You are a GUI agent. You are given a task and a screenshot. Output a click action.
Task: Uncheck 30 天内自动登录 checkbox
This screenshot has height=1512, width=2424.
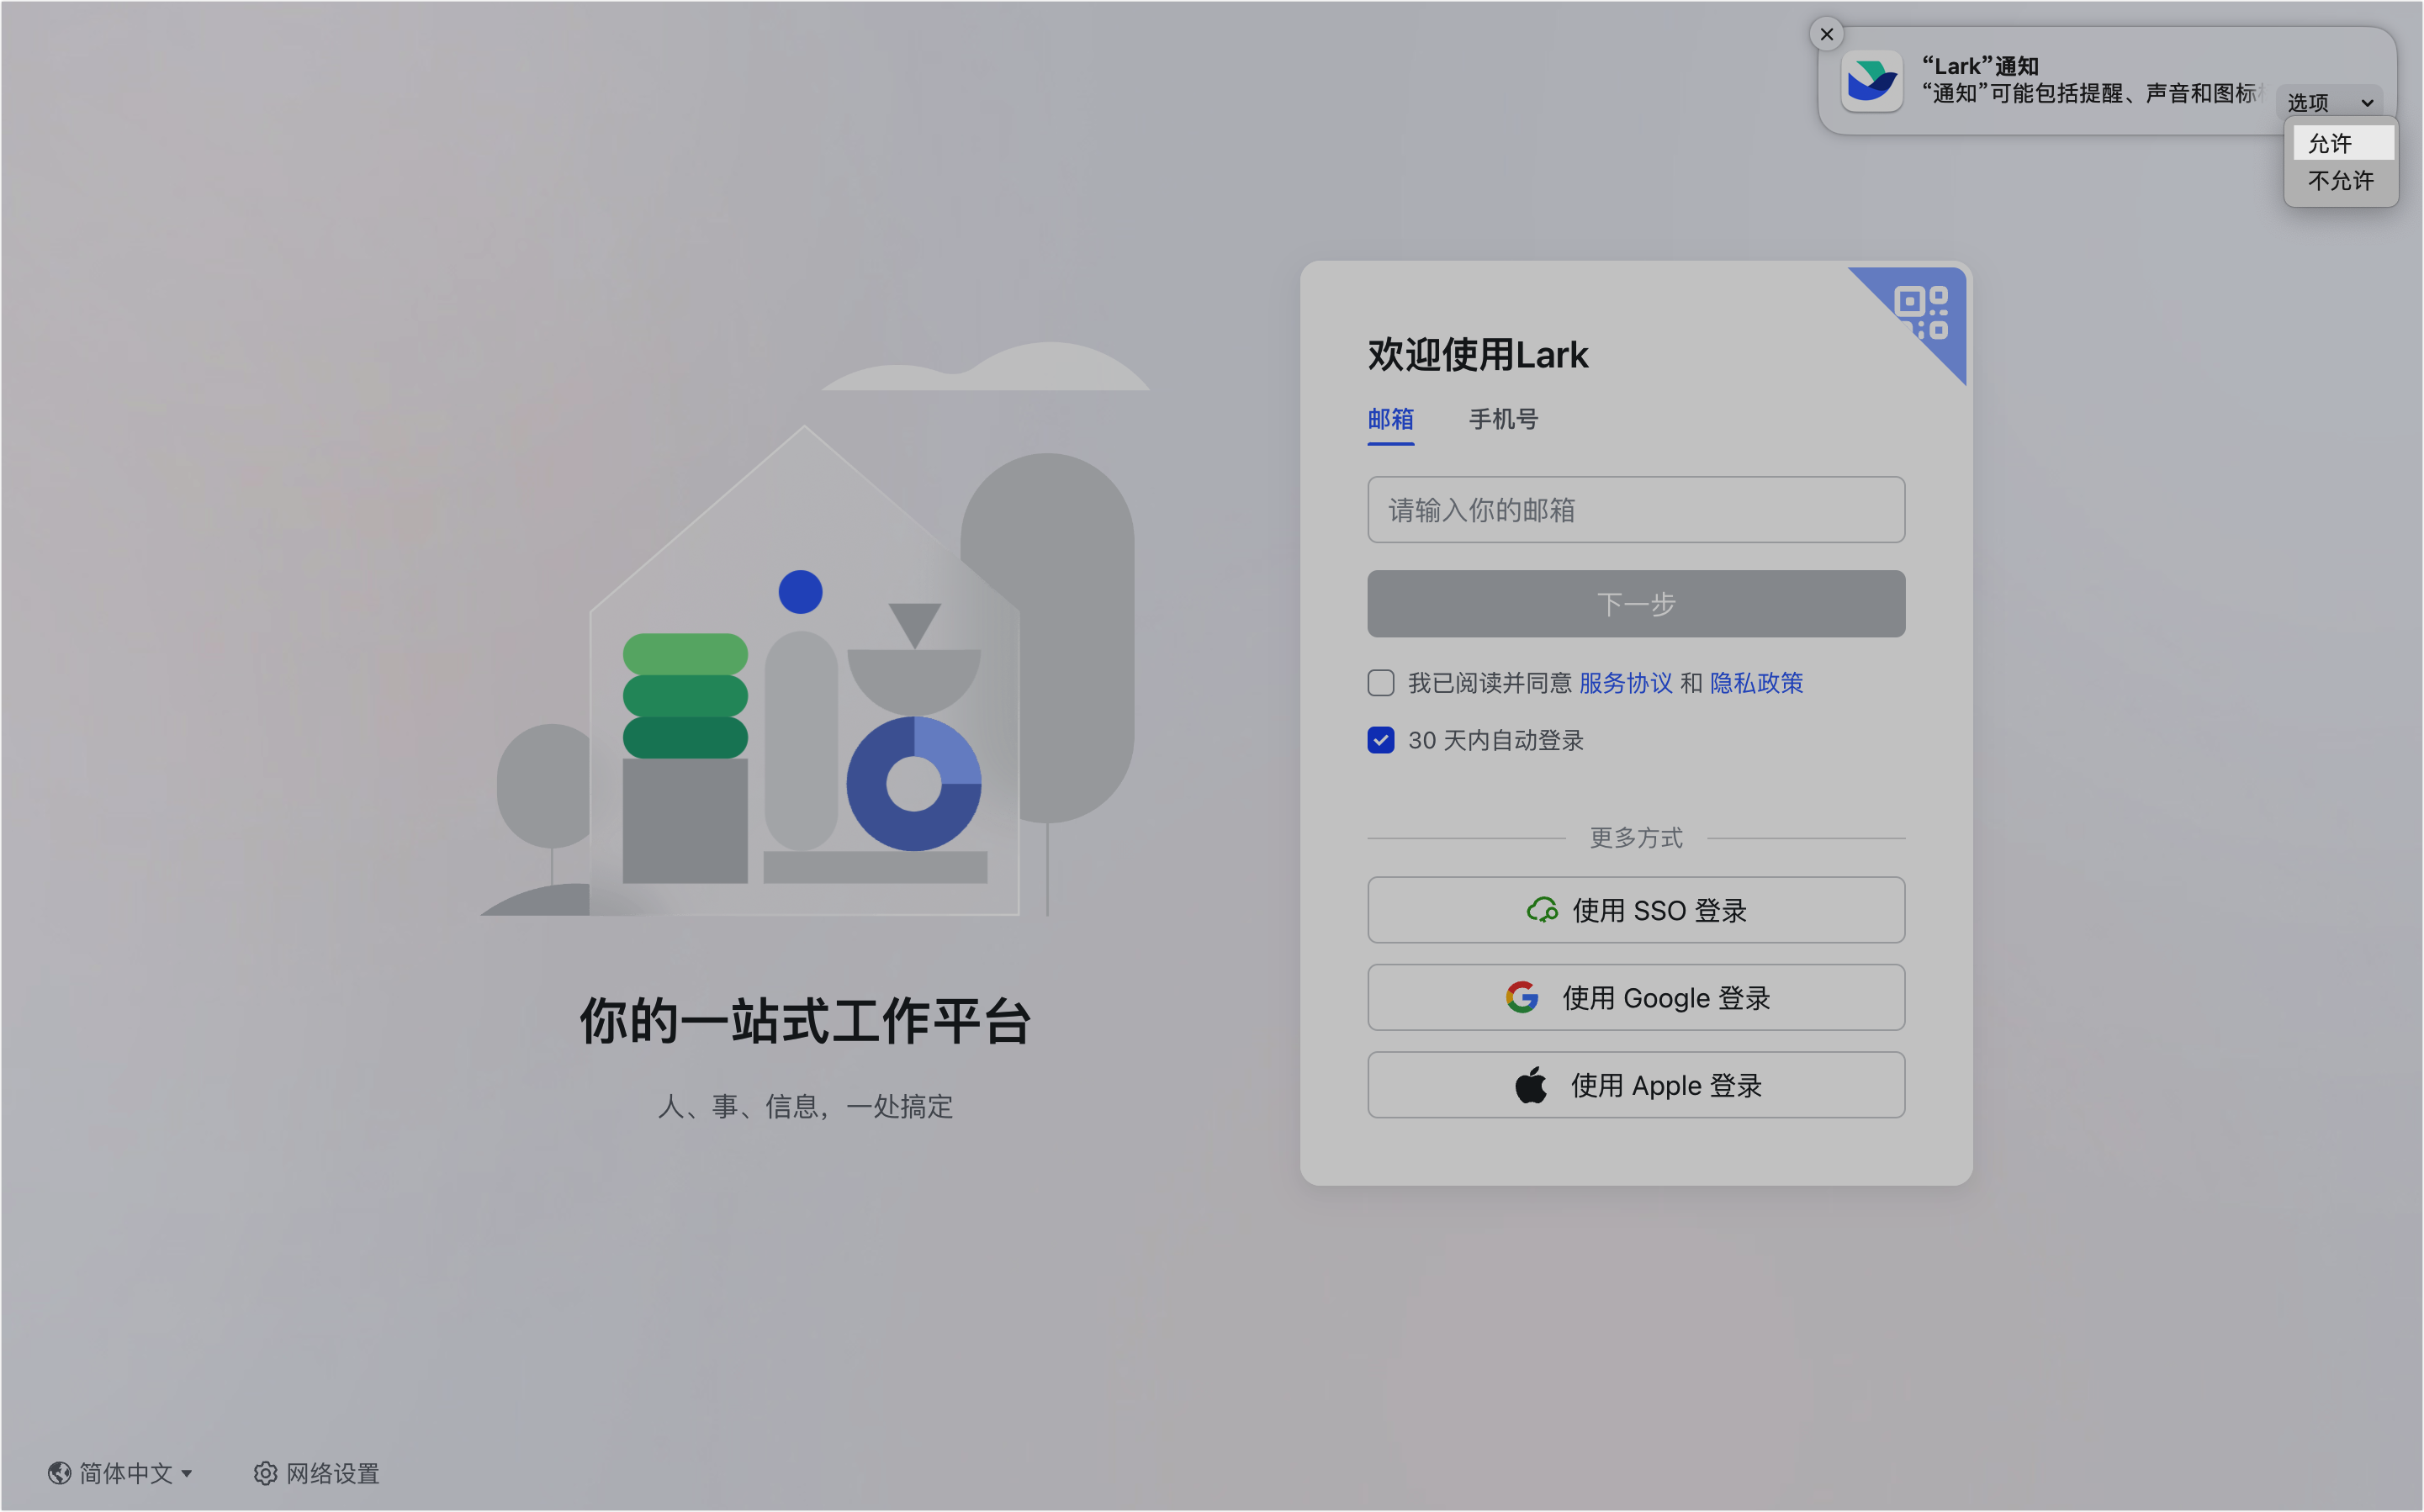click(1381, 740)
